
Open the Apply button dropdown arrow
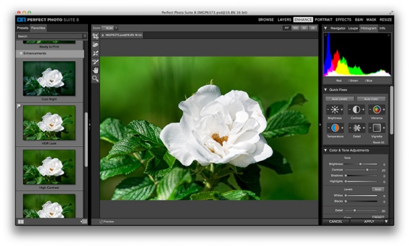[387, 222]
